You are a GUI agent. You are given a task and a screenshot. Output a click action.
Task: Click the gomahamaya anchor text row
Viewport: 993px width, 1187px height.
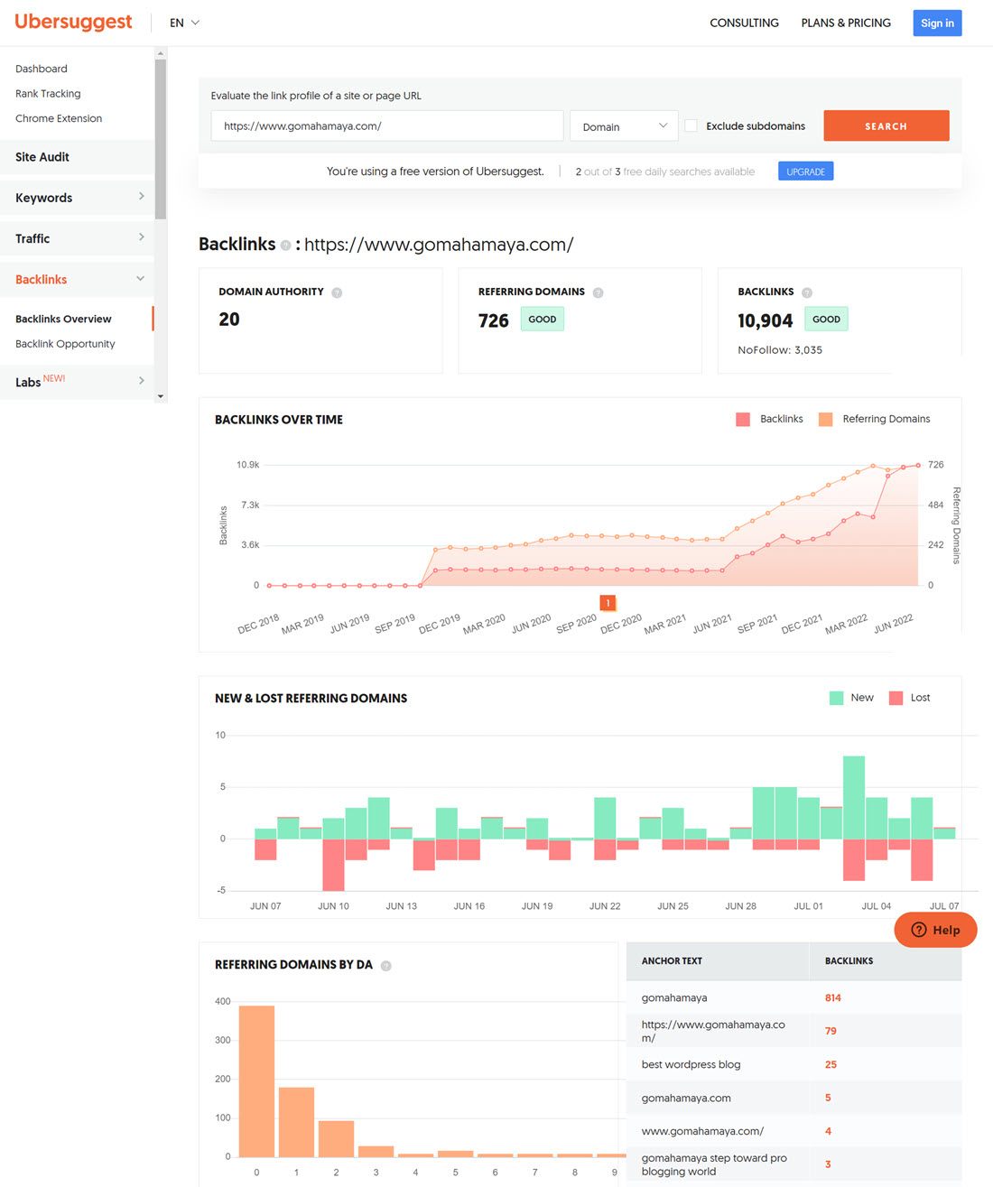(793, 997)
